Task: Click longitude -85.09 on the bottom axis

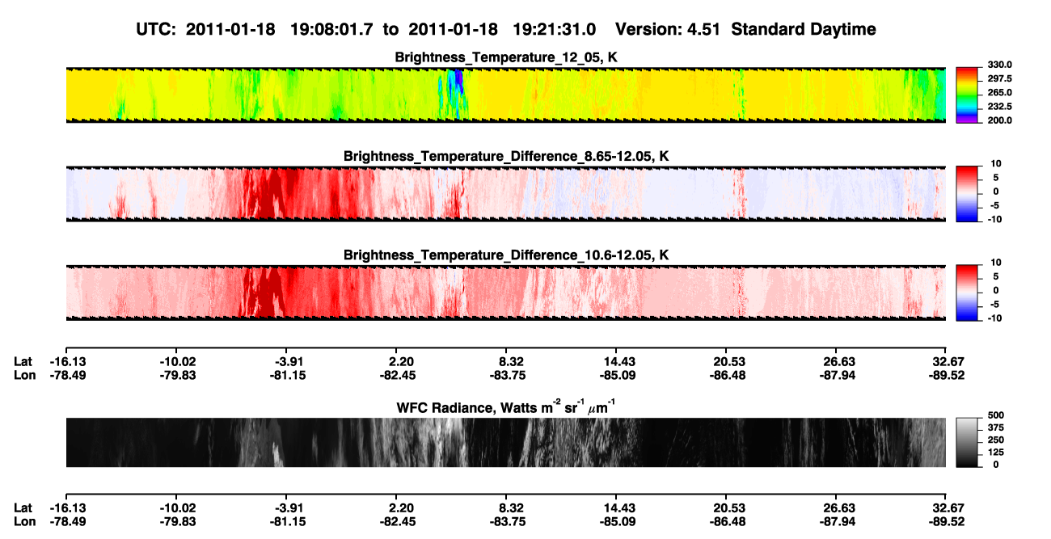Action: coord(618,522)
